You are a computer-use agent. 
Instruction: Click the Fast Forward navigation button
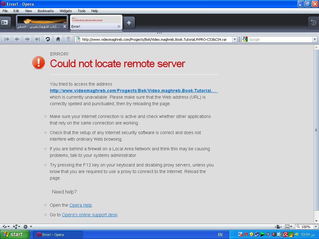37,39
